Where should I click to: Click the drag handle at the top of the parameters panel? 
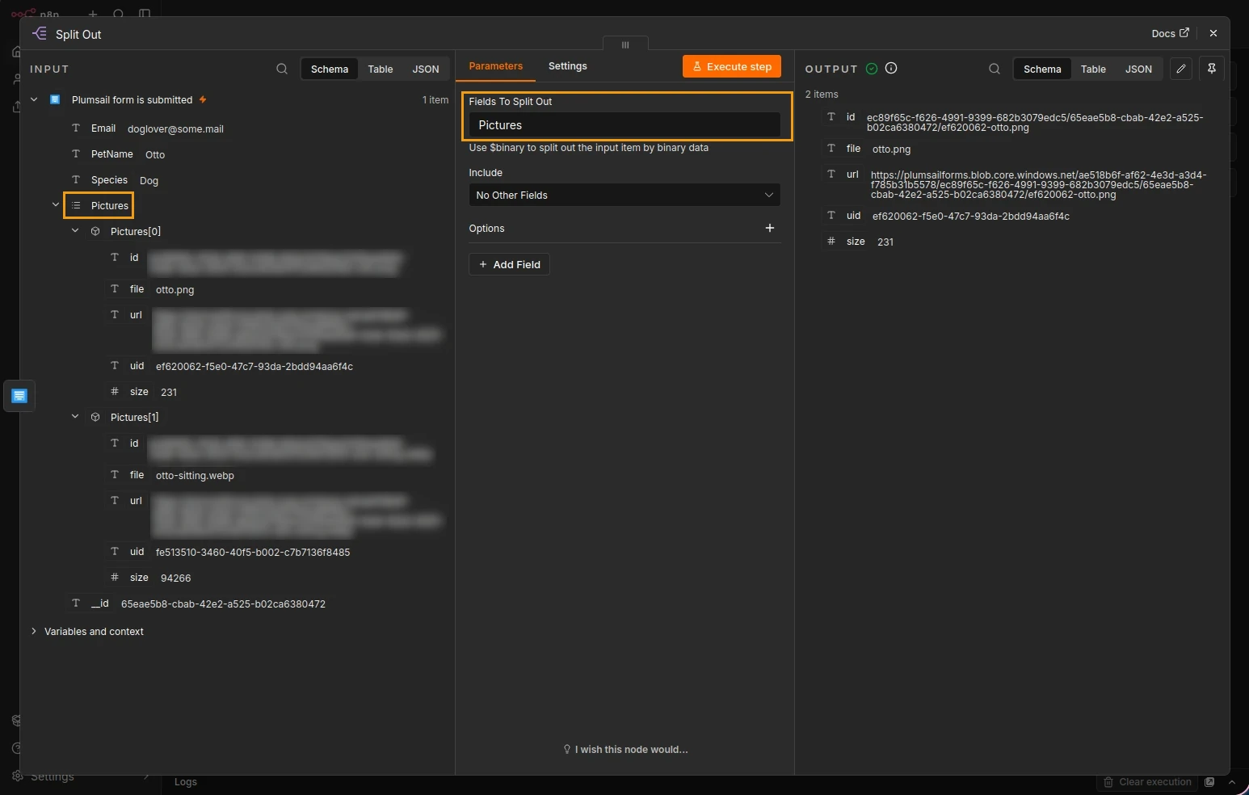click(x=625, y=44)
